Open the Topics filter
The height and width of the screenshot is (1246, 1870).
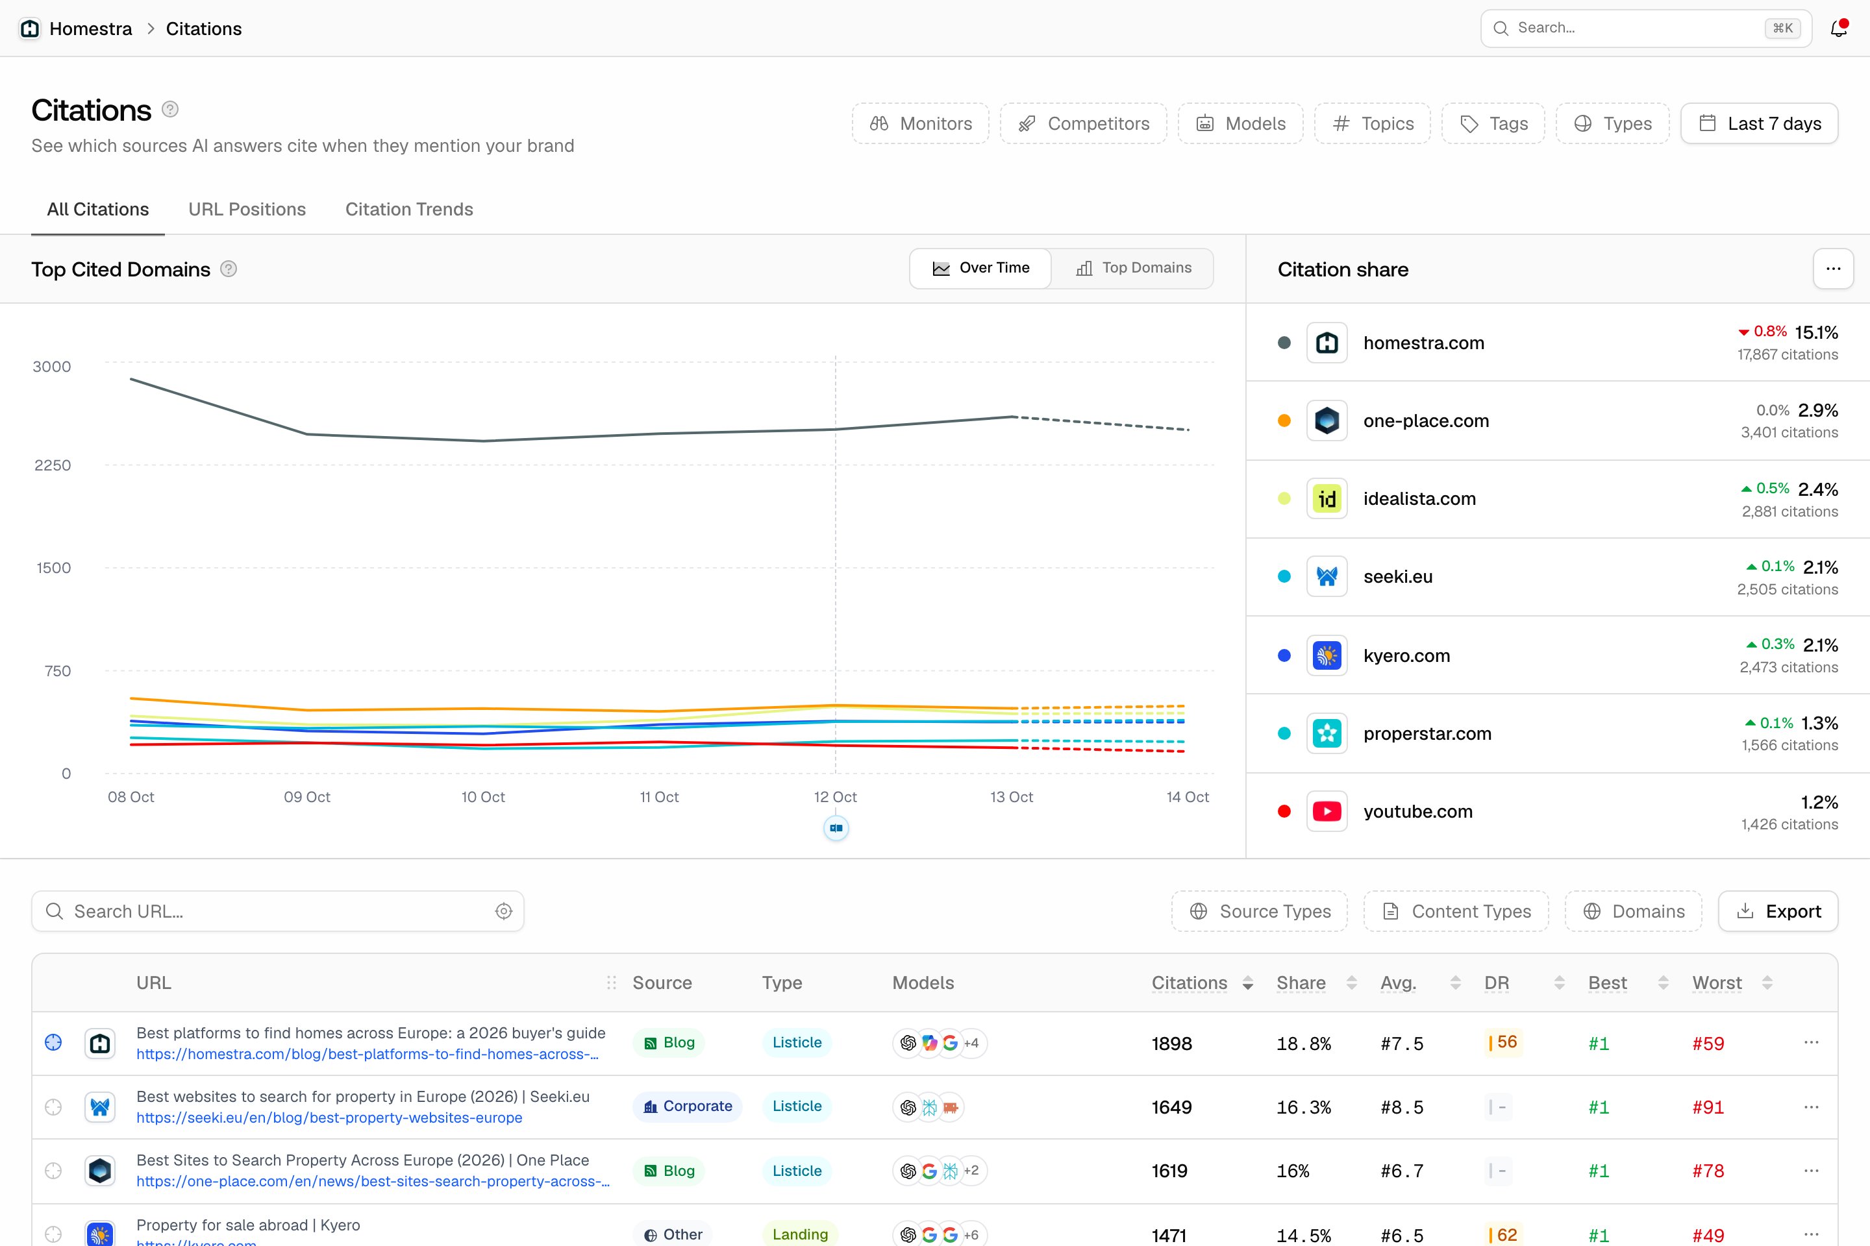click(1372, 123)
